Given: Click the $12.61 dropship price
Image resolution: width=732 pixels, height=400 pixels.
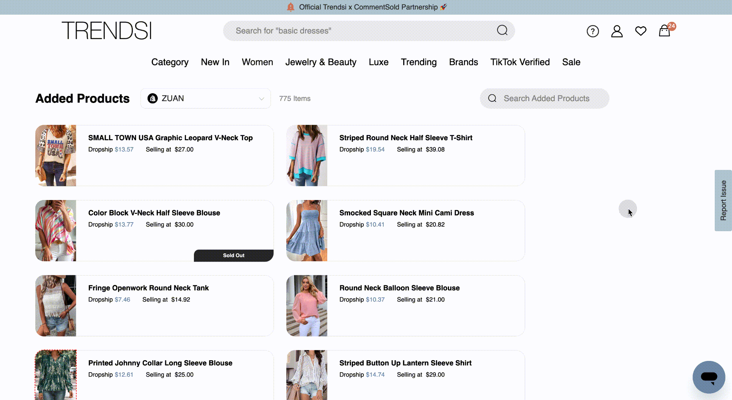Looking at the screenshot, I should point(124,375).
